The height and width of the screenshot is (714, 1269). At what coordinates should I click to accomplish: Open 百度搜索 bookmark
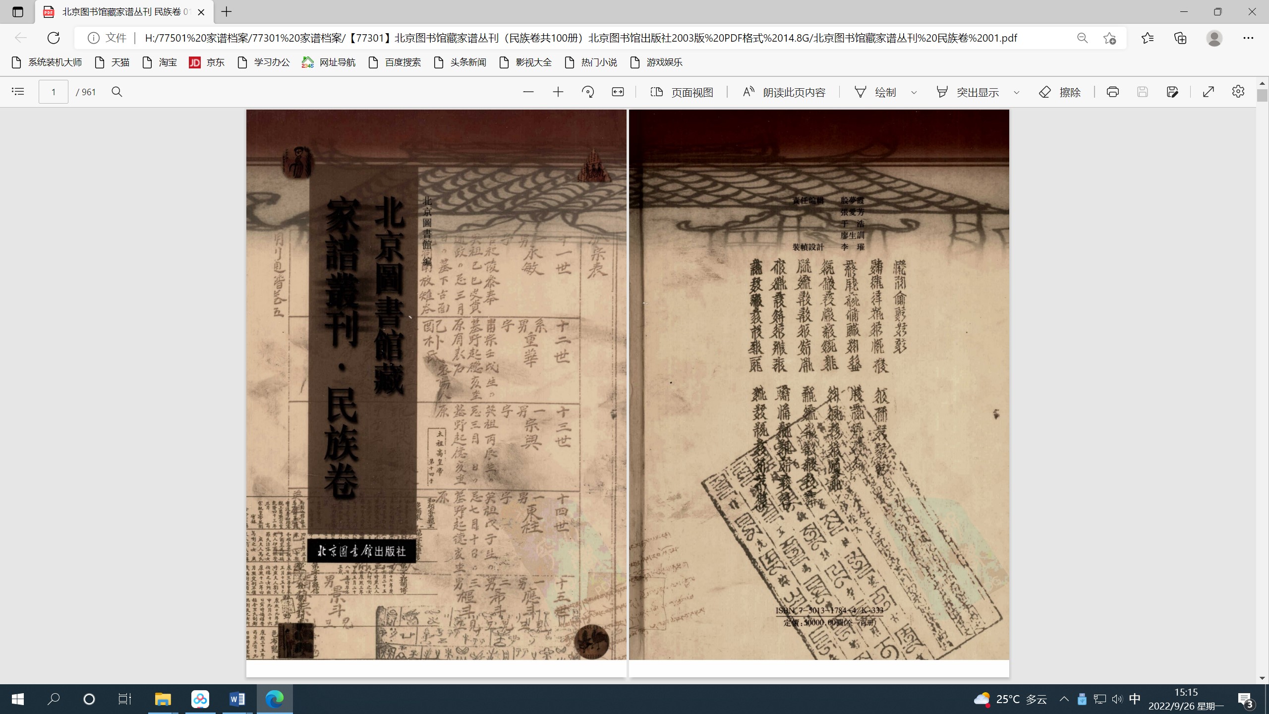pyautogui.click(x=395, y=62)
